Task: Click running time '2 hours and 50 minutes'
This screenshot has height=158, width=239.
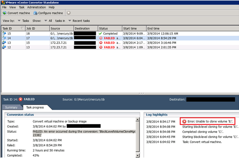Action: (x=48, y=150)
